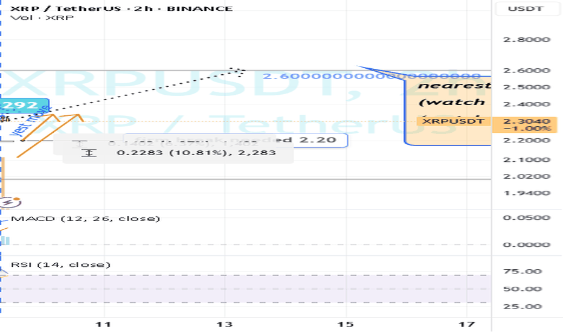Click the 0.2283 (10.81%) measurement tooltip
Screen dimensions: 563x332
tap(178, 153)
